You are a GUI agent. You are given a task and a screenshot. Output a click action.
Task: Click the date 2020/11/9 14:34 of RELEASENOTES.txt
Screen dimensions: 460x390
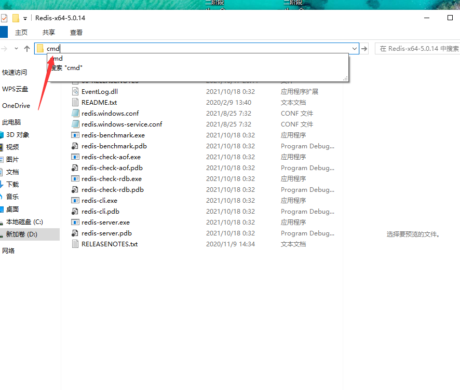(x=231, y=244)
